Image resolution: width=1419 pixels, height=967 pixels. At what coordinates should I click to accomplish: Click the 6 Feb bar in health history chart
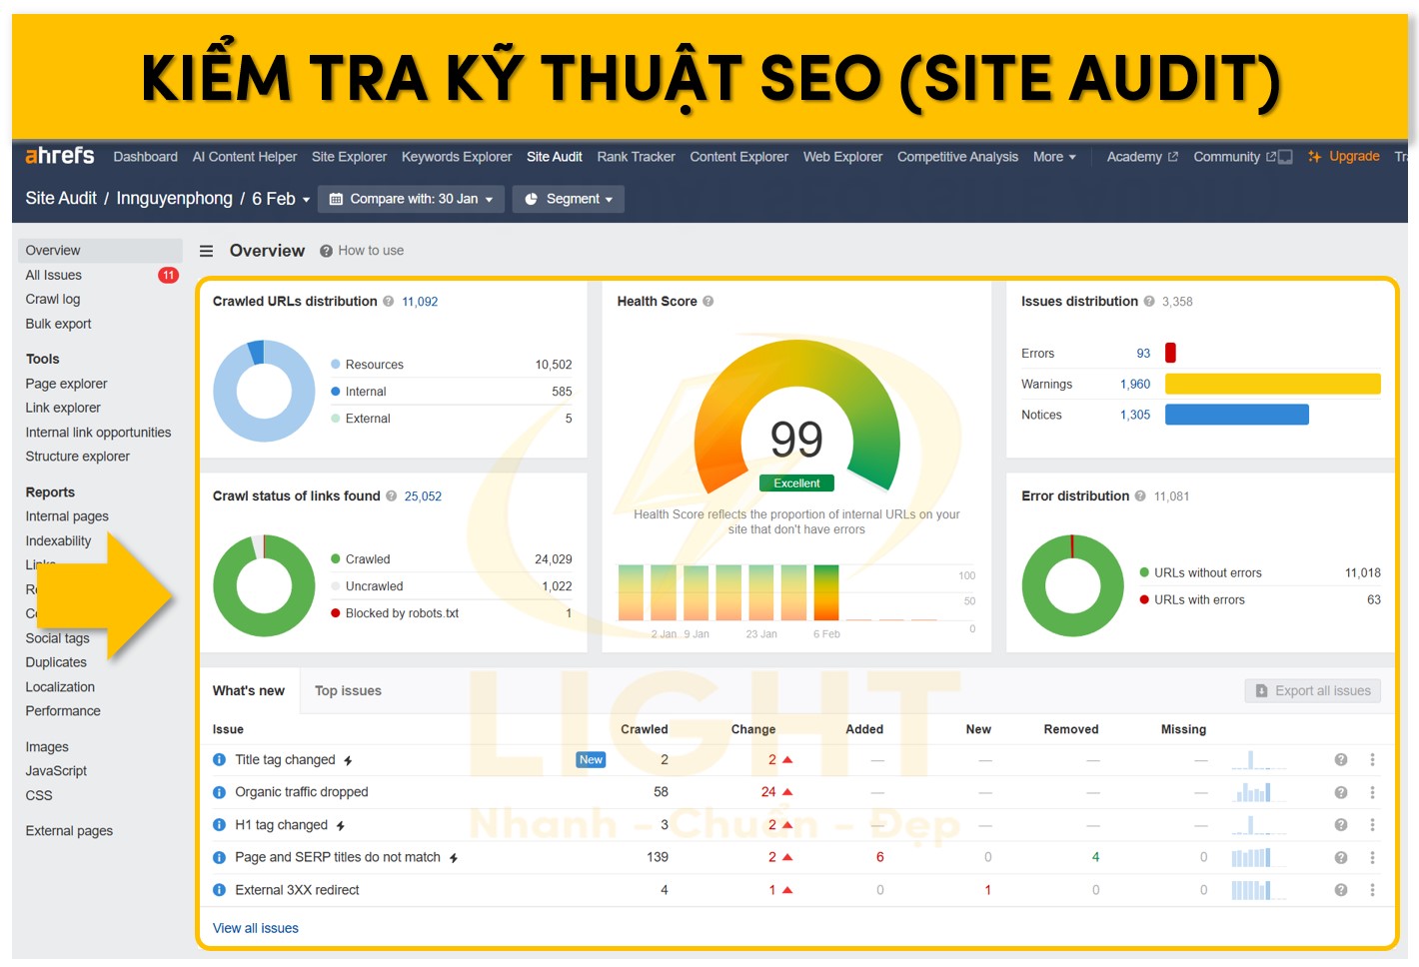point(826,592)
